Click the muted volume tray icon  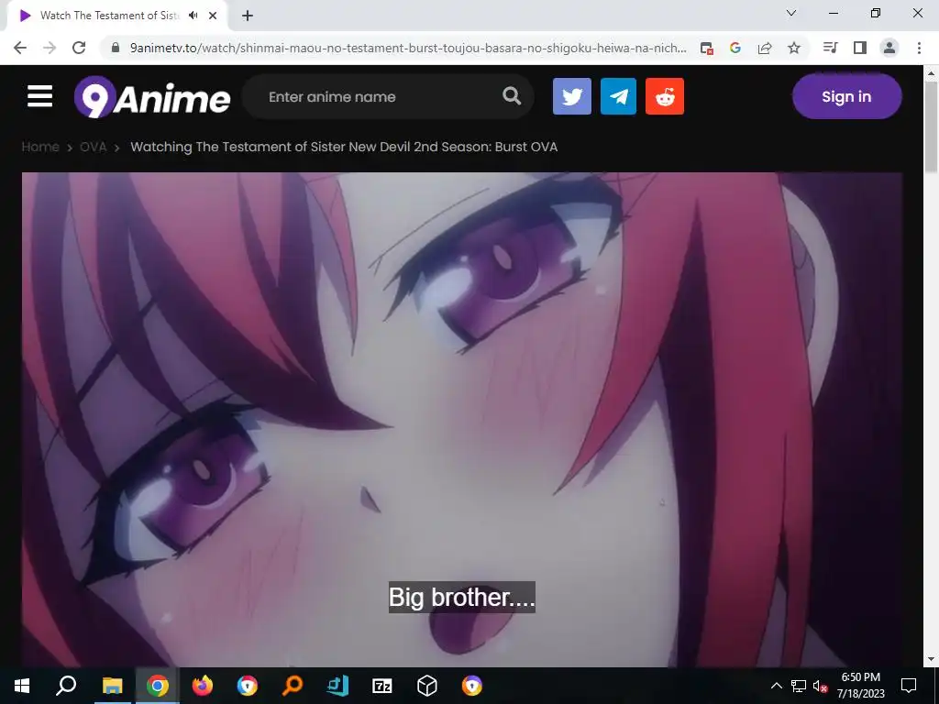point(820,686)
